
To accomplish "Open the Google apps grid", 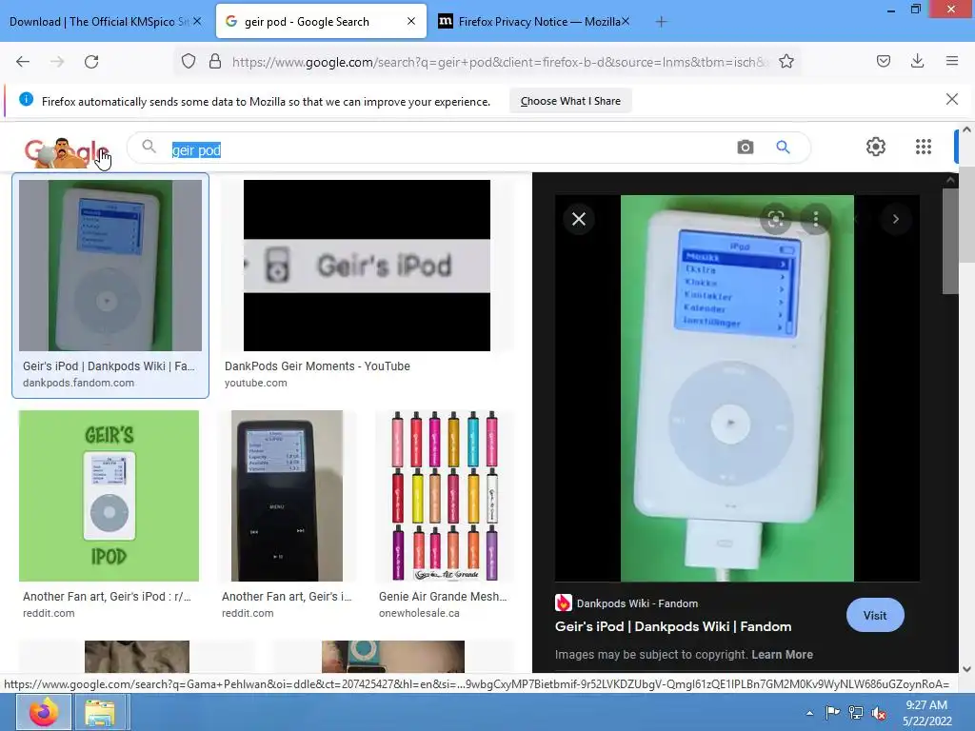I will [x=924, y=147].
